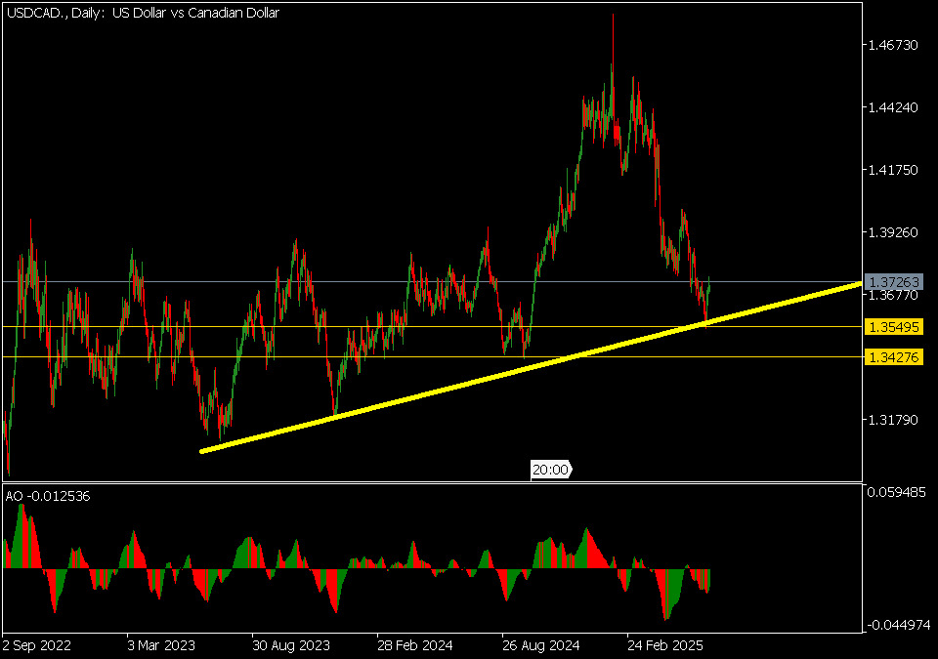Viewport: 938px width, 659px height.
Task: Click the 24 Feb 2025 date label
Action: pos(665,646)
